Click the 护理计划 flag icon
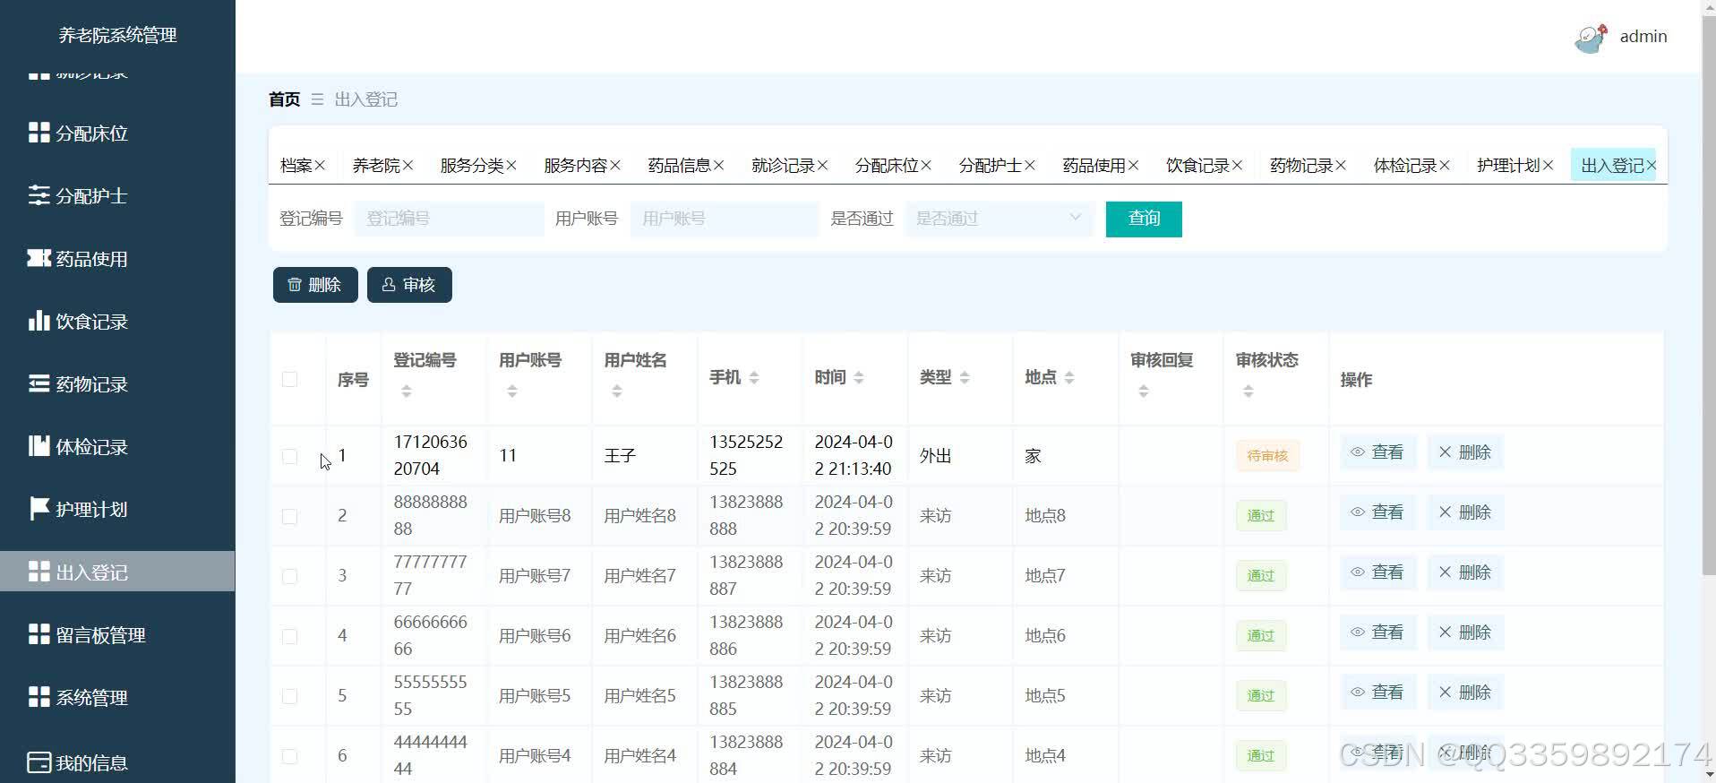1716x783 pixels. (39, 509)
